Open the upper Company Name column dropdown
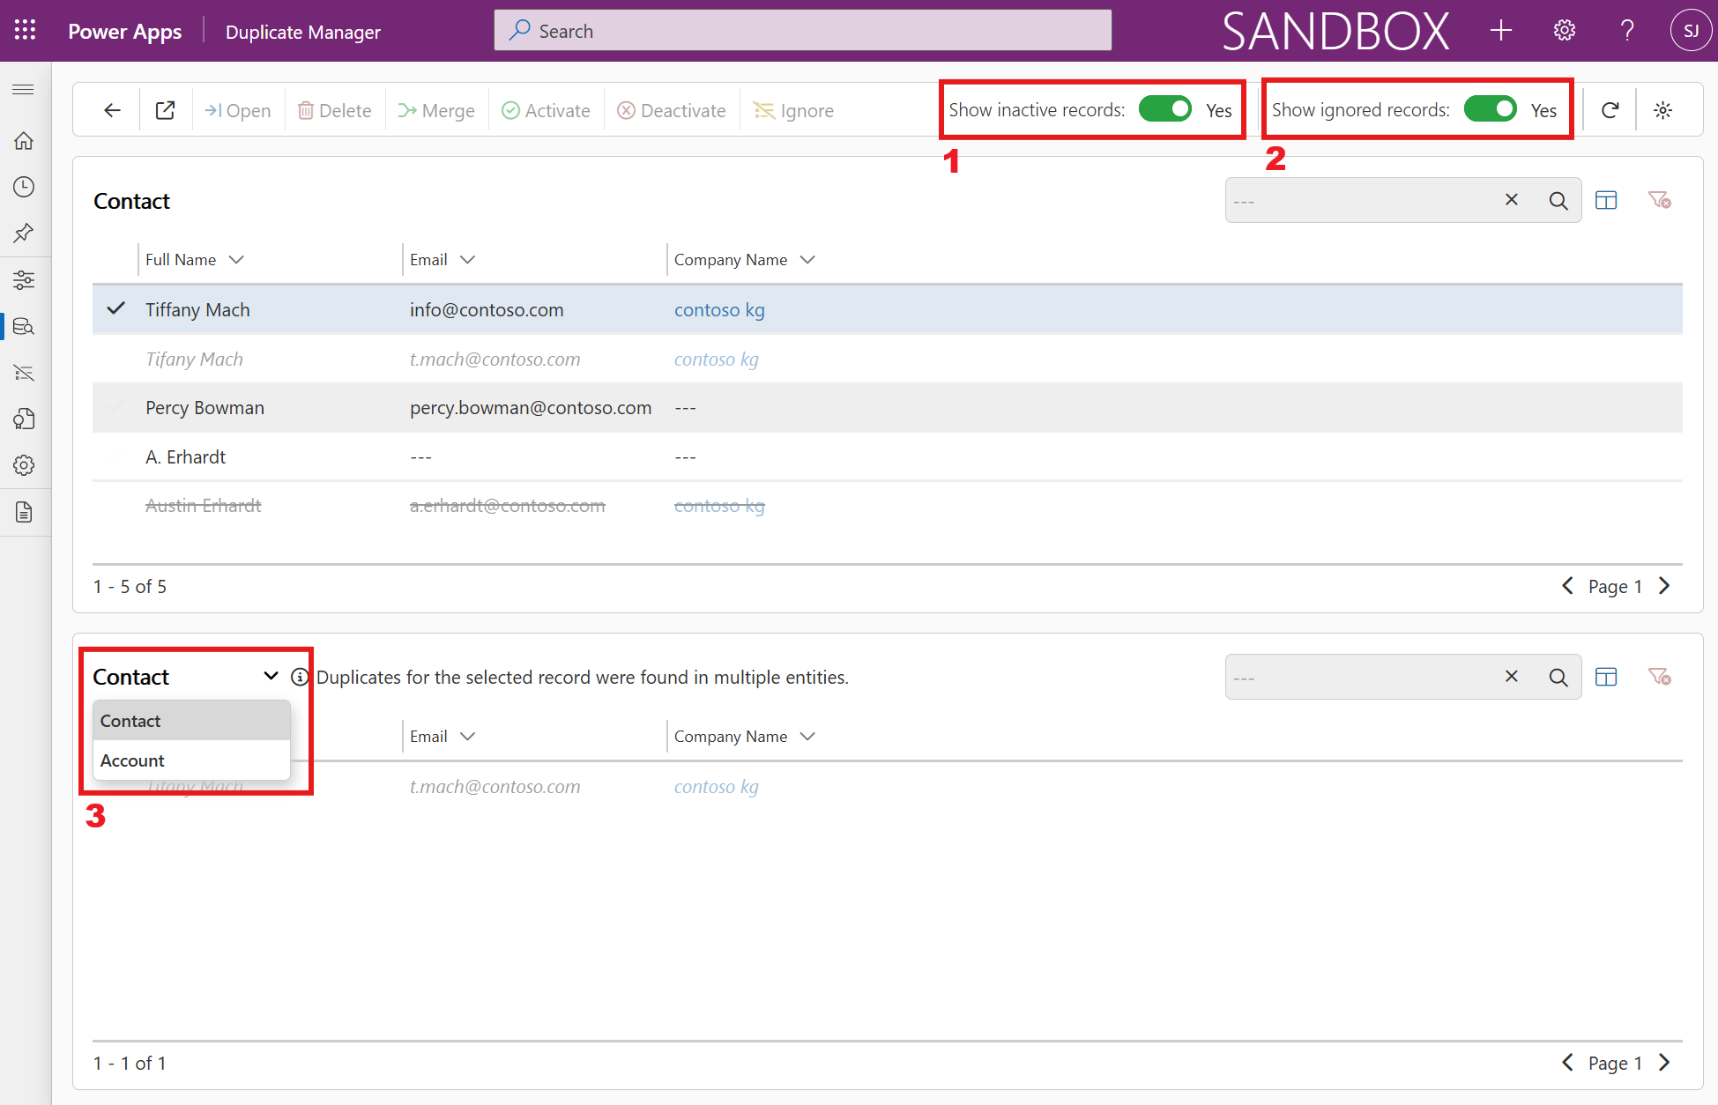The height and width of the screenshot is (1105, 1718). point(807,260)
